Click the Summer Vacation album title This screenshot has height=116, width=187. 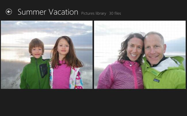click(48, 12)
